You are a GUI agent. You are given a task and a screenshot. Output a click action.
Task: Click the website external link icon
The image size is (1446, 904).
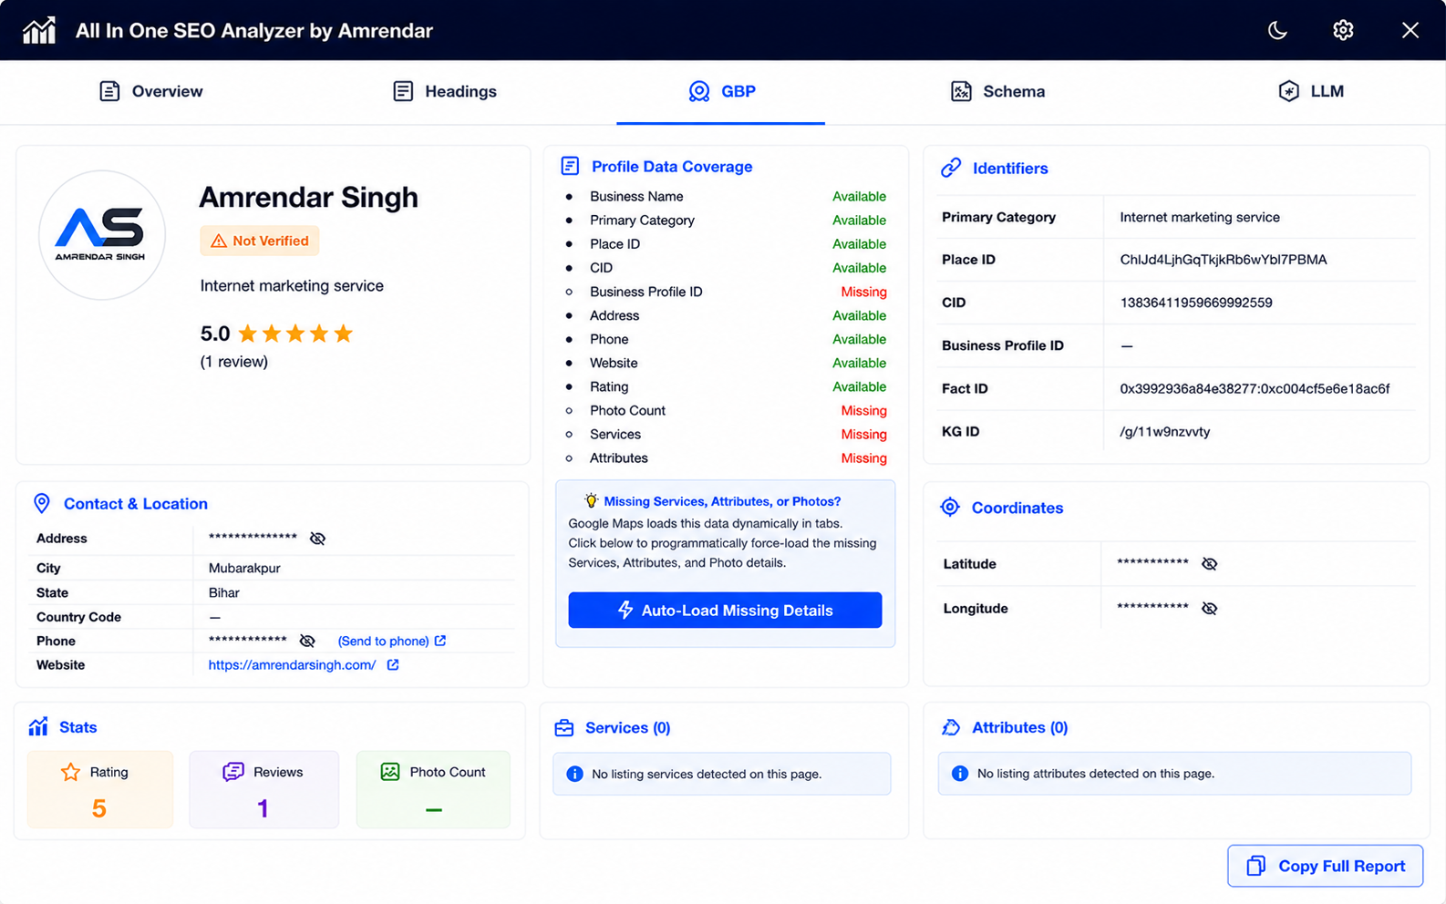393,664
